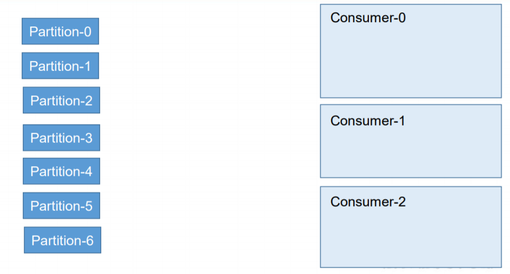Click the Partition-5 label text
This screenshot has width=510, height=274.
tap(62, 206)
